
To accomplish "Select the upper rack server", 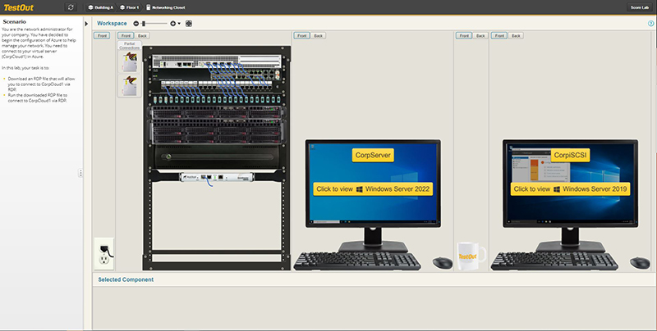I will (x=217, y=113).
